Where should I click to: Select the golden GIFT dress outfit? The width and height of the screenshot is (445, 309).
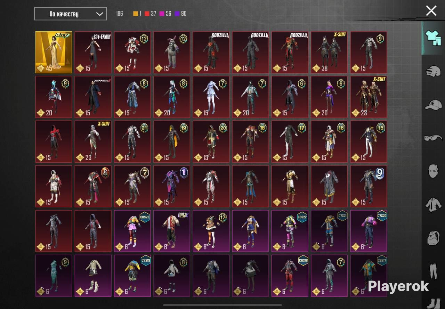[54, 52]
